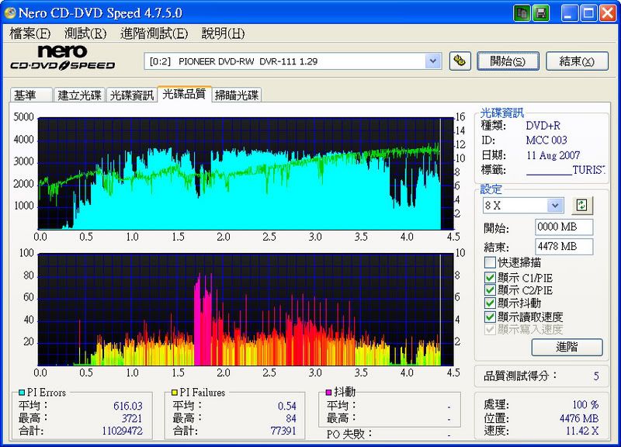Click the PI Failures maximum value 84

click(291, 418)
